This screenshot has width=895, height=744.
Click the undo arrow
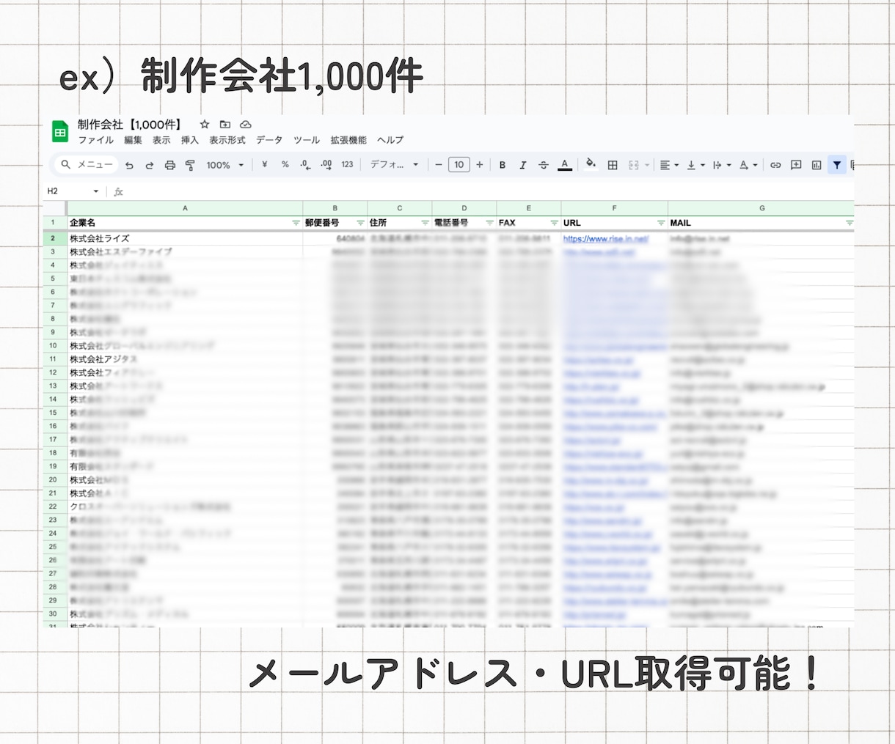tap(129, 165)
